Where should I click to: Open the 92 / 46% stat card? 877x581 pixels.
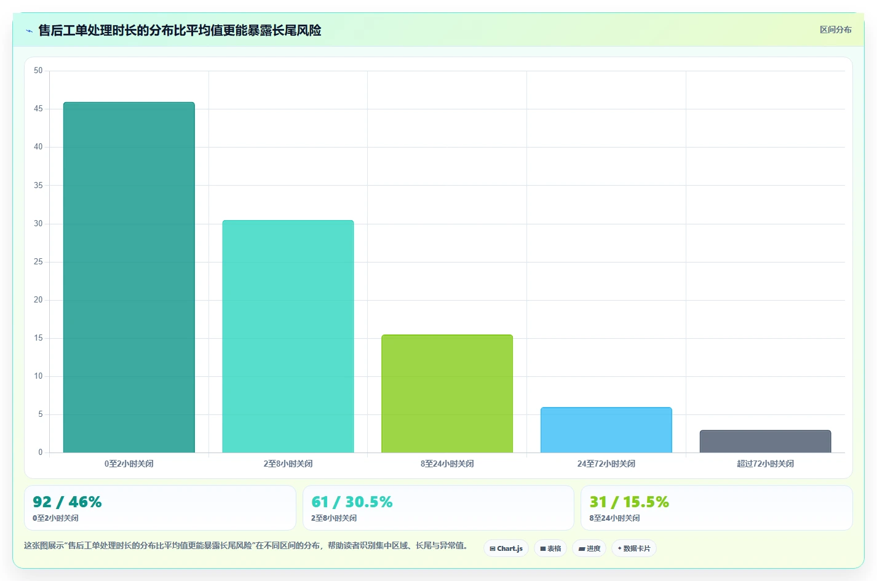pyautogui.click(x=160, y=508)
